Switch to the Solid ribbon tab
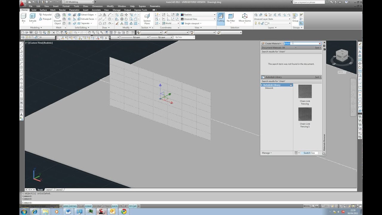The height and width of the screenshot is (215, 382). click(34, 10)
